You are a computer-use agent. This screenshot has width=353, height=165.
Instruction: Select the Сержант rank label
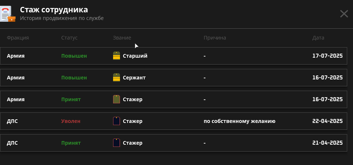[134, 78]
